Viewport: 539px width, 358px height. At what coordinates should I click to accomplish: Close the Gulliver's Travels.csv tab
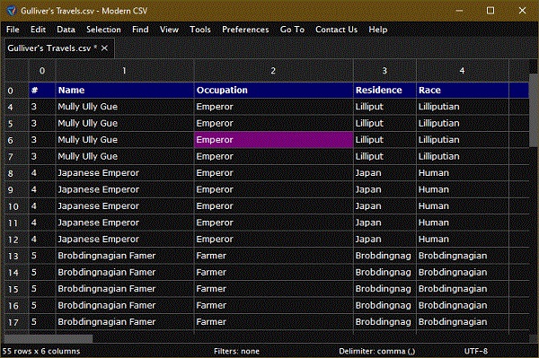click(x=104, y=48)
